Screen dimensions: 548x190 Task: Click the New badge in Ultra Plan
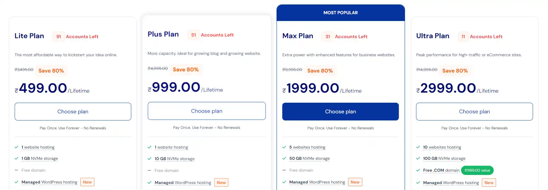tap(489, 183)
